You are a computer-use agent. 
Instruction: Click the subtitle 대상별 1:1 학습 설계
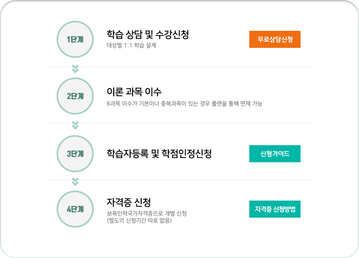coord(131,45)
